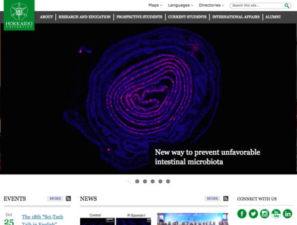
Task: Click the Hokkaido University logo
Action: (x=19, y=15)
